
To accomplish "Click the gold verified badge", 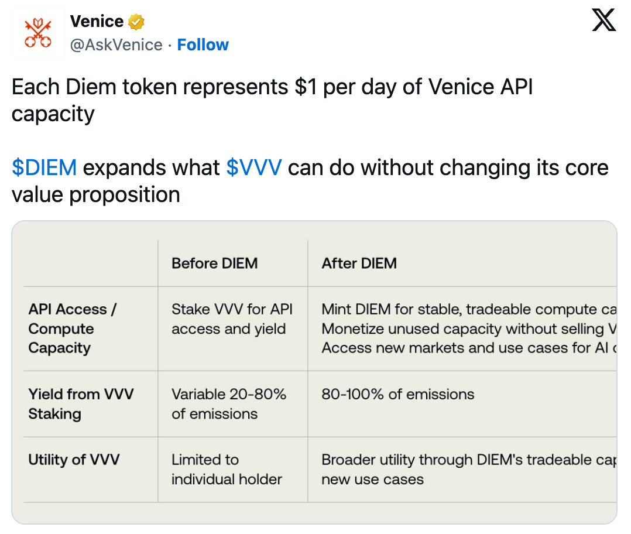I will [x=136, y=22].
